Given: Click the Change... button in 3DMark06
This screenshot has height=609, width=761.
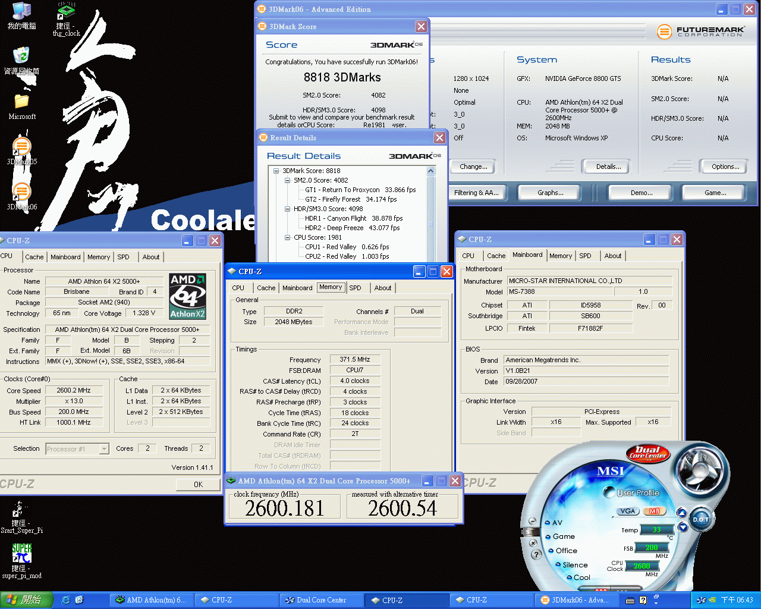Looking at the screenshot, I should [473, 167].
